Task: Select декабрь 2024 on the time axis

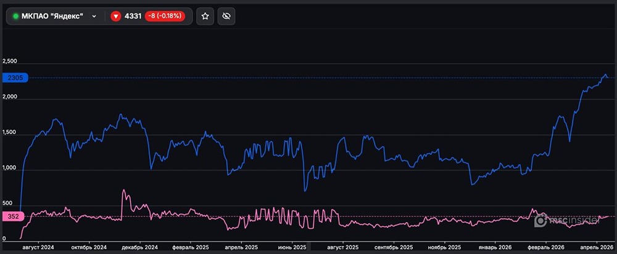Action: tap(141, 247)
